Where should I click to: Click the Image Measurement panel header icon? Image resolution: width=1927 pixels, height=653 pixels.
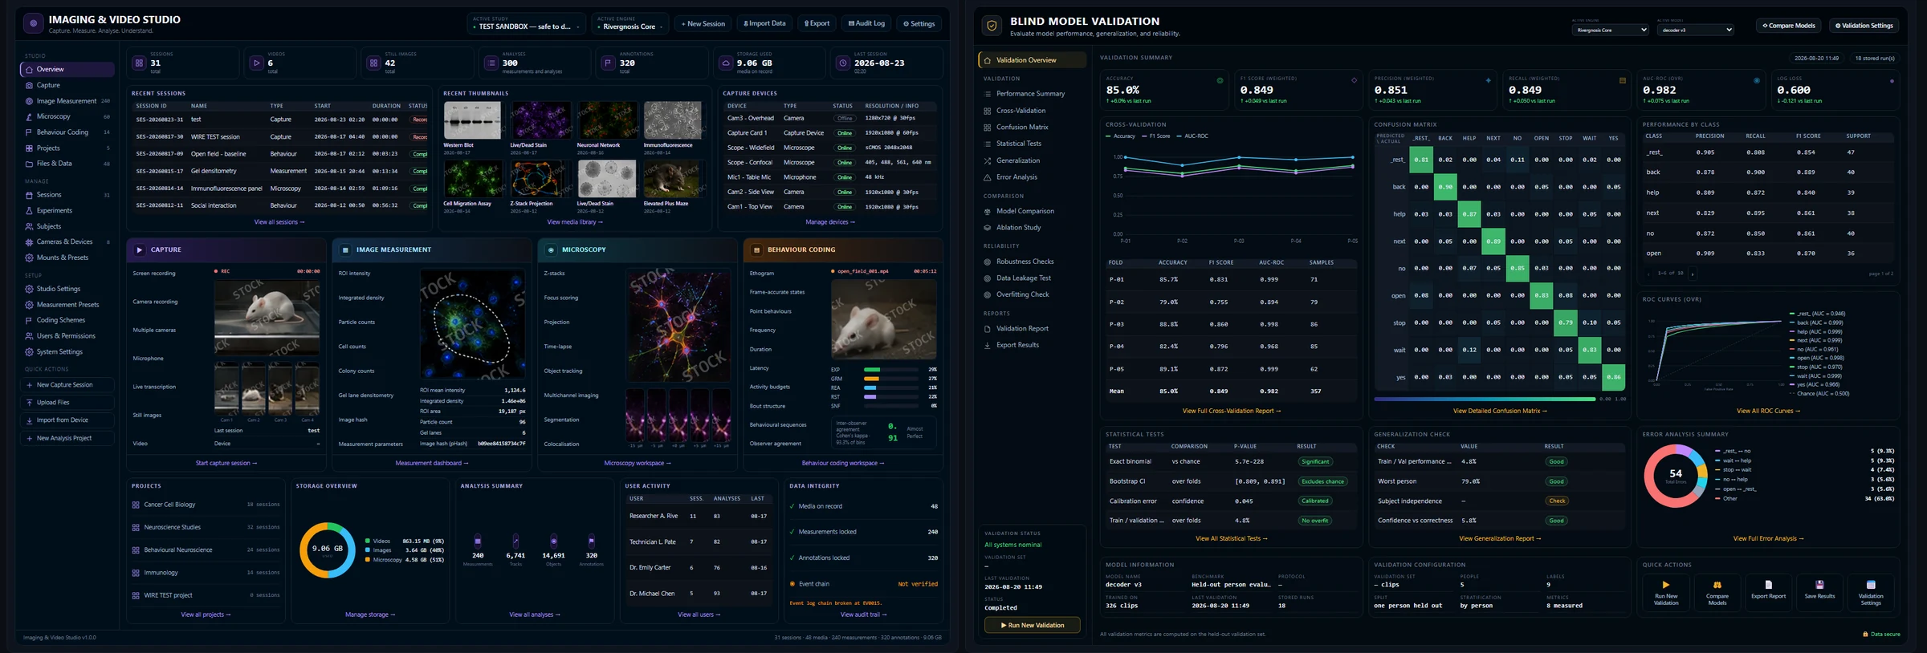(x=345, y=249)
